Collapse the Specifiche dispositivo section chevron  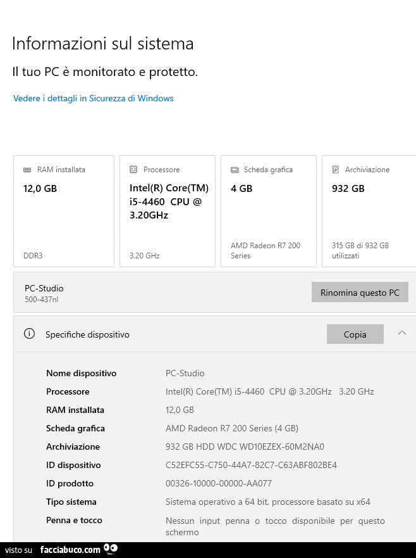[x=402, y=333]
